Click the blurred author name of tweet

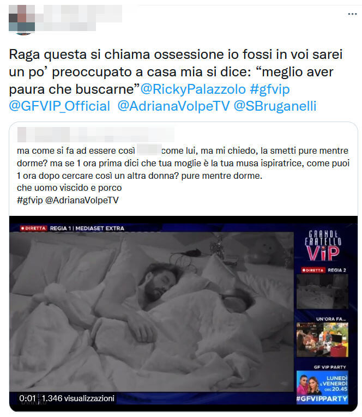(x=79, y=18)
